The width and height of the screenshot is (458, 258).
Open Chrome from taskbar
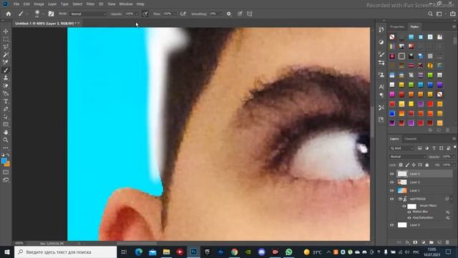(x=234, y=252)
